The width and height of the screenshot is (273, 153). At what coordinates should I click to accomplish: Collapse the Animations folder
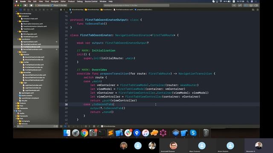pos(18,16)
